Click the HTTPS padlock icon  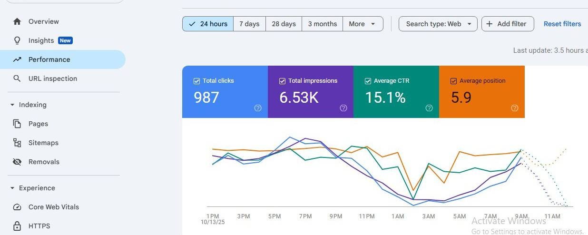[17, 226]
